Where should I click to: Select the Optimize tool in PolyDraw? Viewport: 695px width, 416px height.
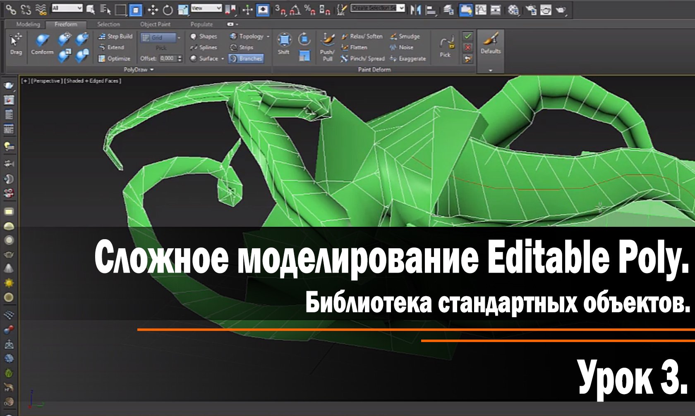(115, 59)
